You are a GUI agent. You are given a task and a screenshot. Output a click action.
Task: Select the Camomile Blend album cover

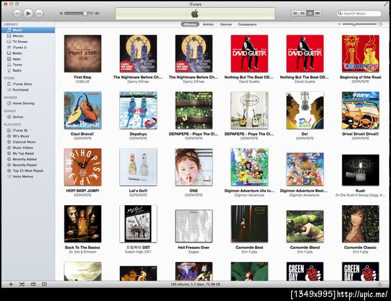[305, 227]
